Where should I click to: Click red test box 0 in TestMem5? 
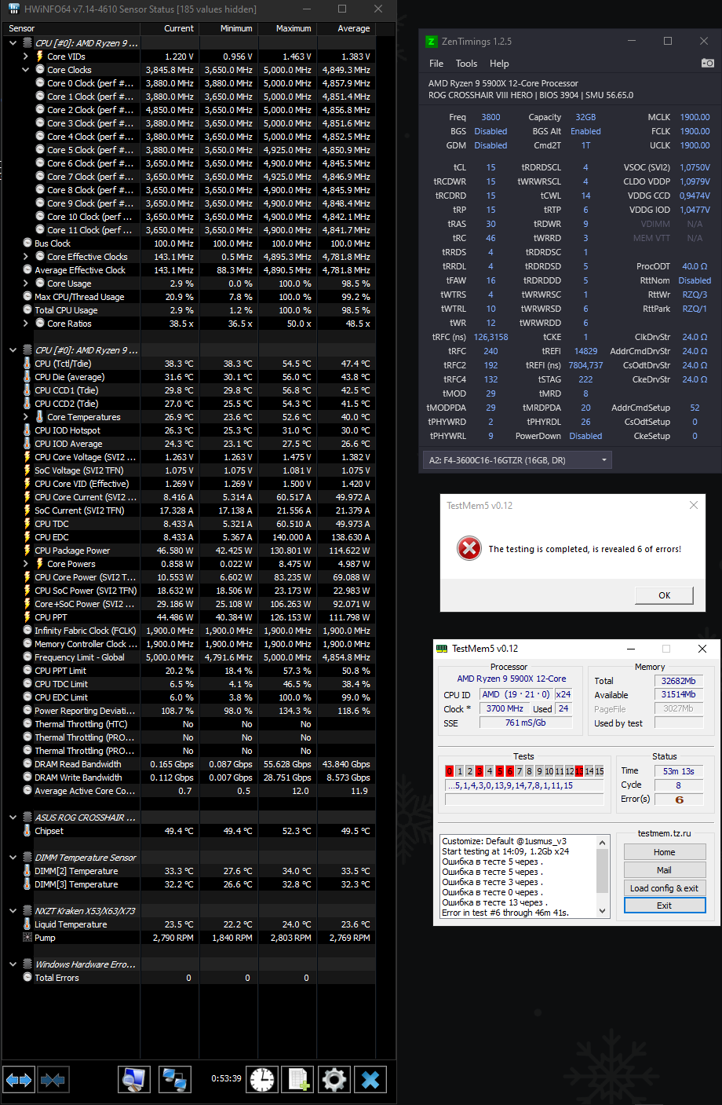(x=450, y=771)
